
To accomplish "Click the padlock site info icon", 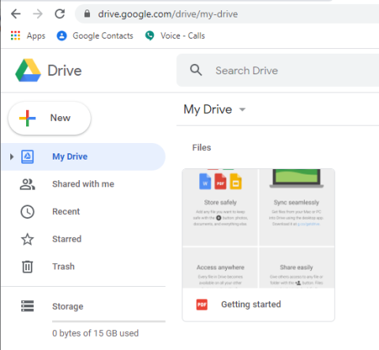I will pyautogui.click(x=87, y=13).
